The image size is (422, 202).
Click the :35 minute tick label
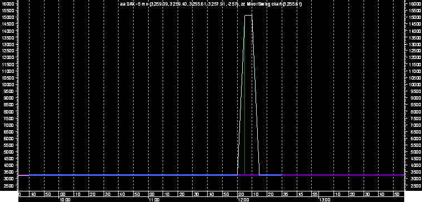tap(286, 194)
